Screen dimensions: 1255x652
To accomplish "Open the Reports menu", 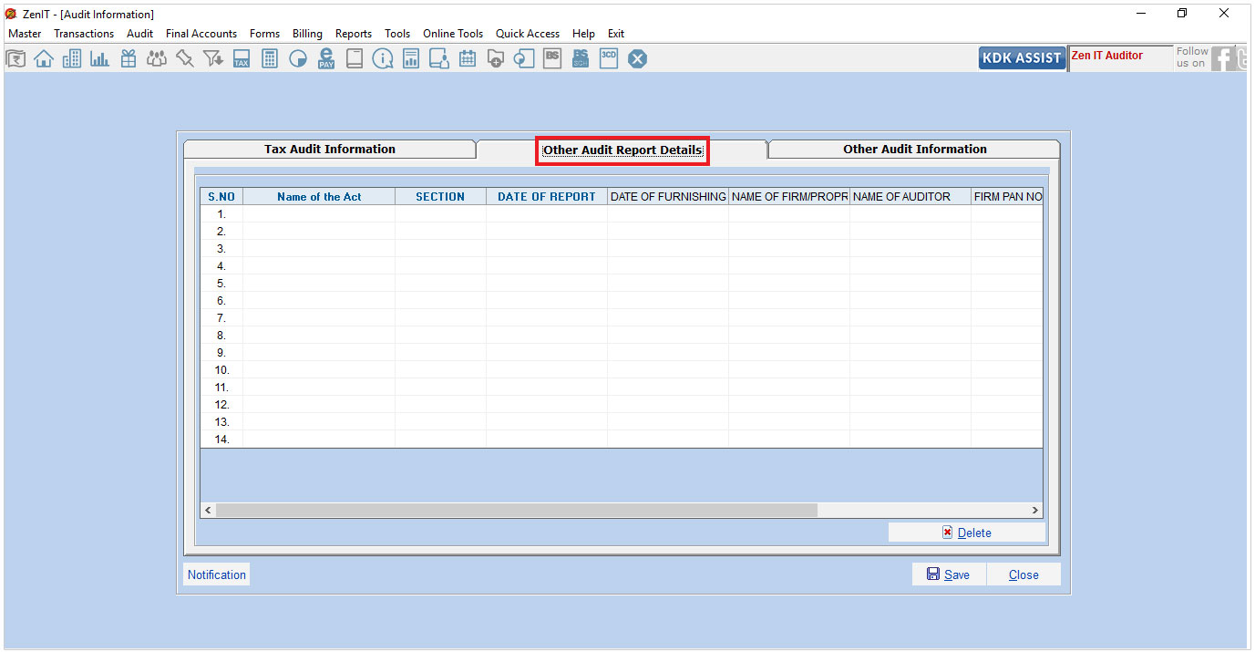I will tap(354, 34).
